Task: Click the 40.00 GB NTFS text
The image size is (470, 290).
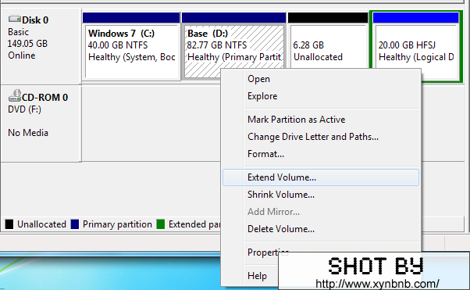Action: [118, 45]
